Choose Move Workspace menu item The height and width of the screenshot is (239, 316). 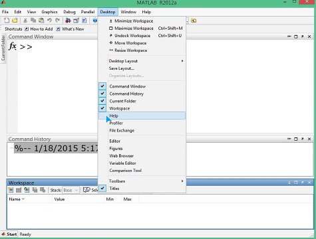coord(142,43)
